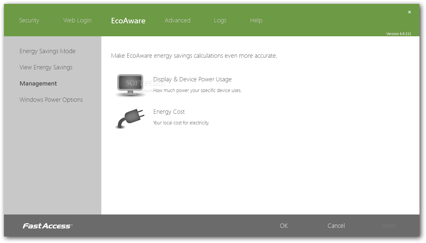Open Display & Device Power Usage link
426x243 pixels.
point(193,79)
